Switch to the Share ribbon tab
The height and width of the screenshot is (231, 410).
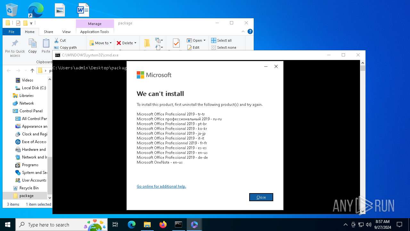(x=48, y=32)
